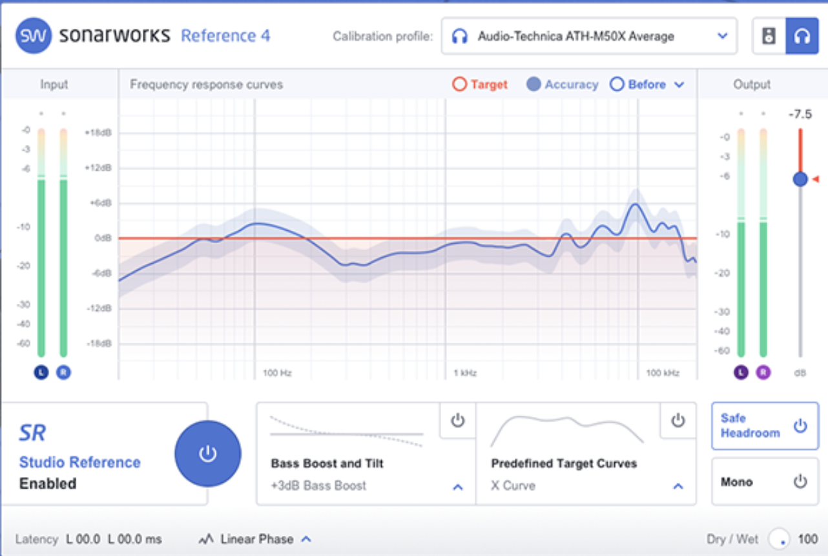Adjust the Dry / Wet knob
The width and height of the screenshot is (828, 556).
tap(780, 539)
